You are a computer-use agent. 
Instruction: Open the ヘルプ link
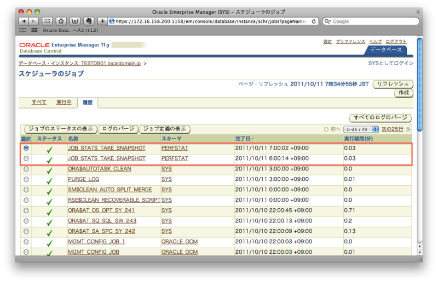(x=375, y=42)
